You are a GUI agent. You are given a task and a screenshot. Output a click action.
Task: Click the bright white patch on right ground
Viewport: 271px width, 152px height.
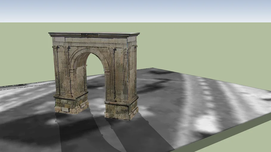[205, 122]
